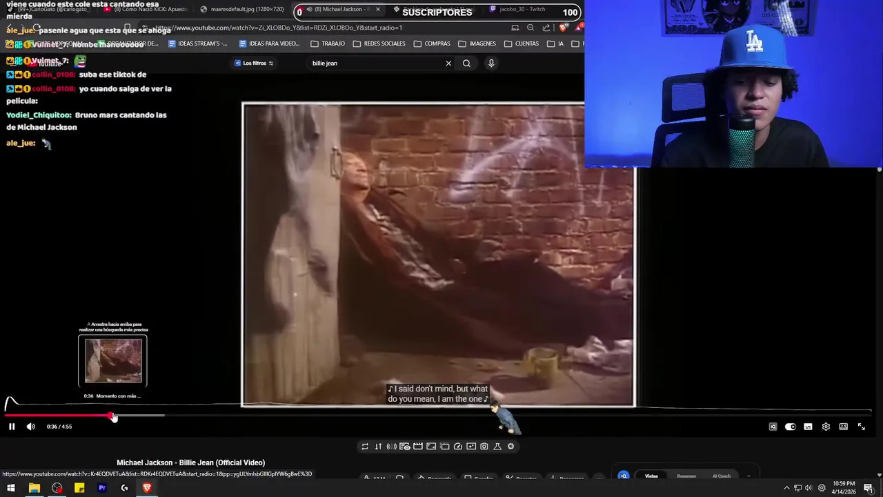Viewport: 883px width, 497px height.
Task: Click the cast screen icon in address bar
Action: (x=515, y=28)
